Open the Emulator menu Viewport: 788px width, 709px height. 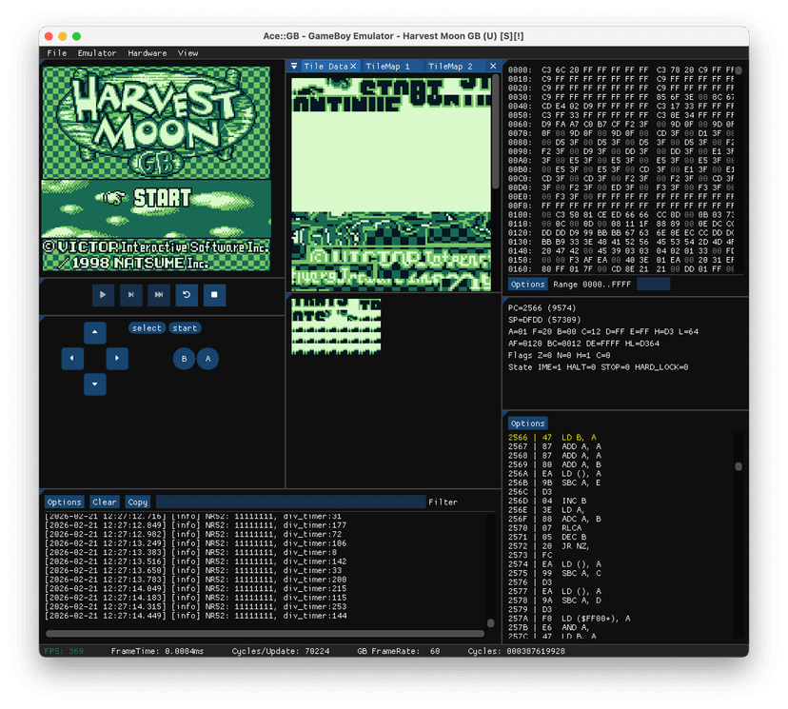tap(97, 53)
